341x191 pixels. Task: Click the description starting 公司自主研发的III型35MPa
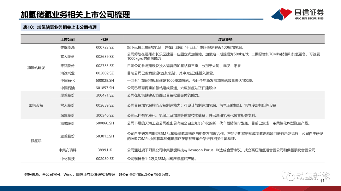coord(225,136)
